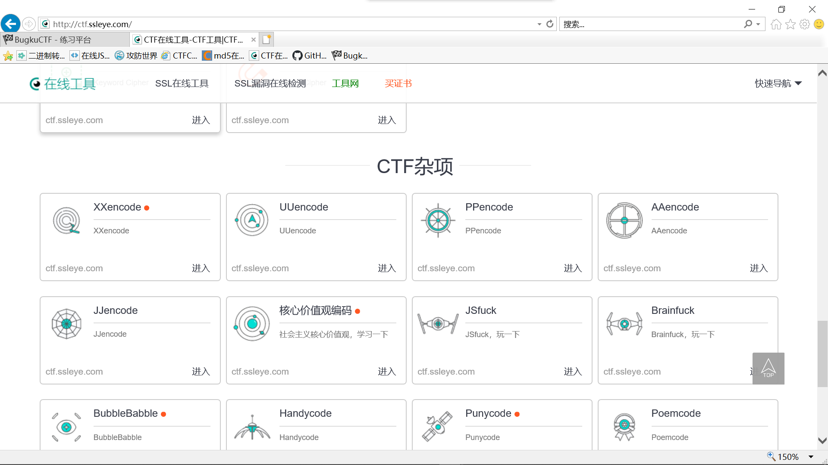Click the vertical scrollbar down arrow

pyautogui.click(x=822, y=440)
